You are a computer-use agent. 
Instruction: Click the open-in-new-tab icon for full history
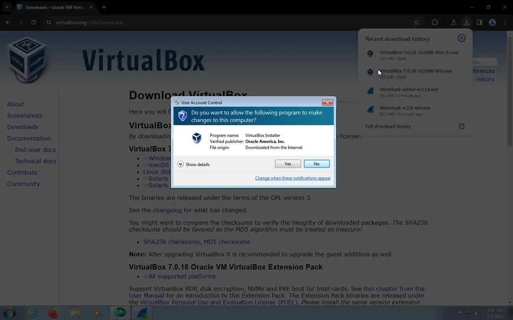coord(461,126)
